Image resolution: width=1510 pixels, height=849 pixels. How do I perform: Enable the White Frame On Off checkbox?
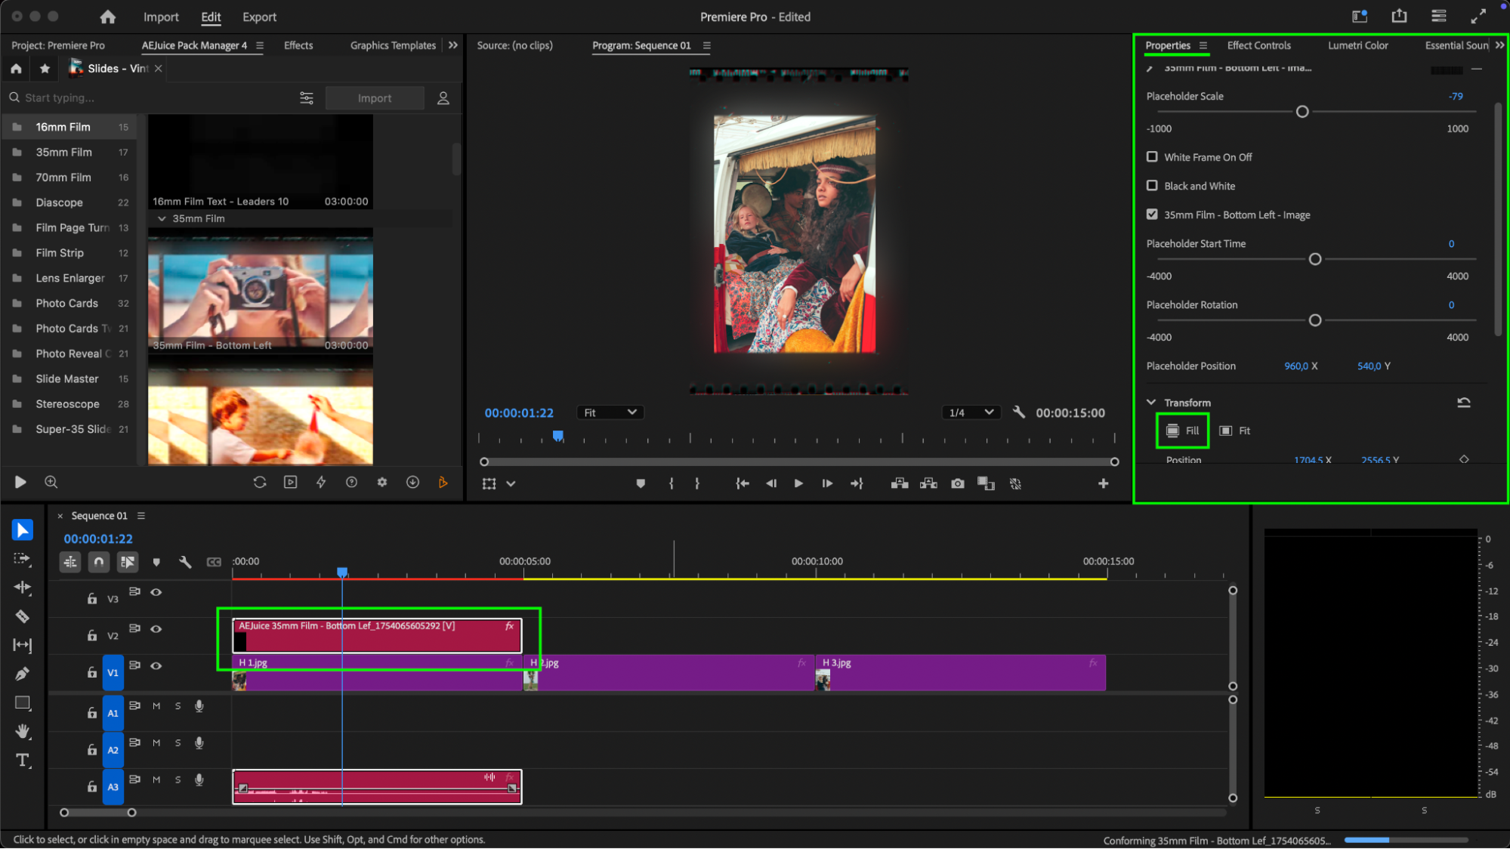click(x=1152, y=157)
